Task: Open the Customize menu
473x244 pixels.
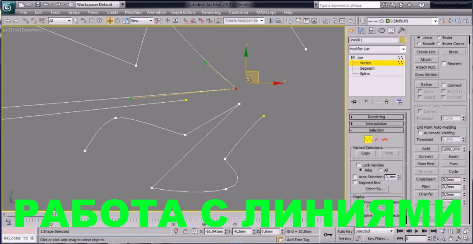Action: 238,12
